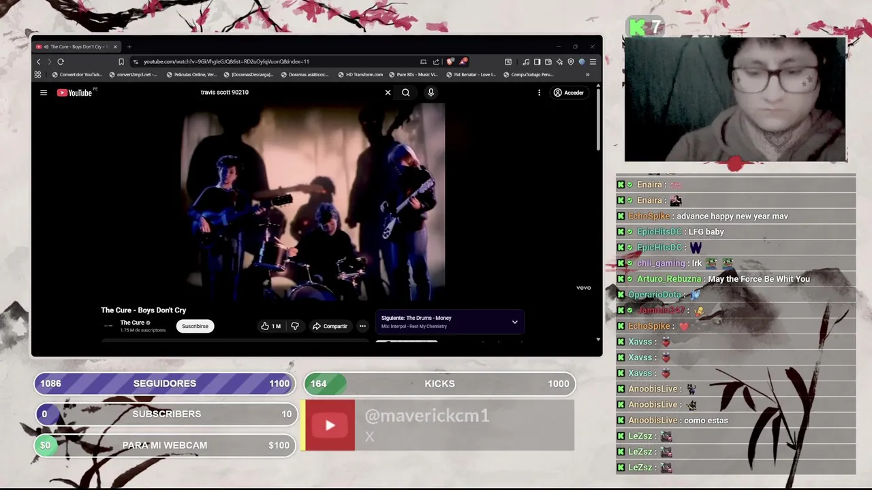
Task: Dislike the video with thumbs-down
Action: click(295, 326)
